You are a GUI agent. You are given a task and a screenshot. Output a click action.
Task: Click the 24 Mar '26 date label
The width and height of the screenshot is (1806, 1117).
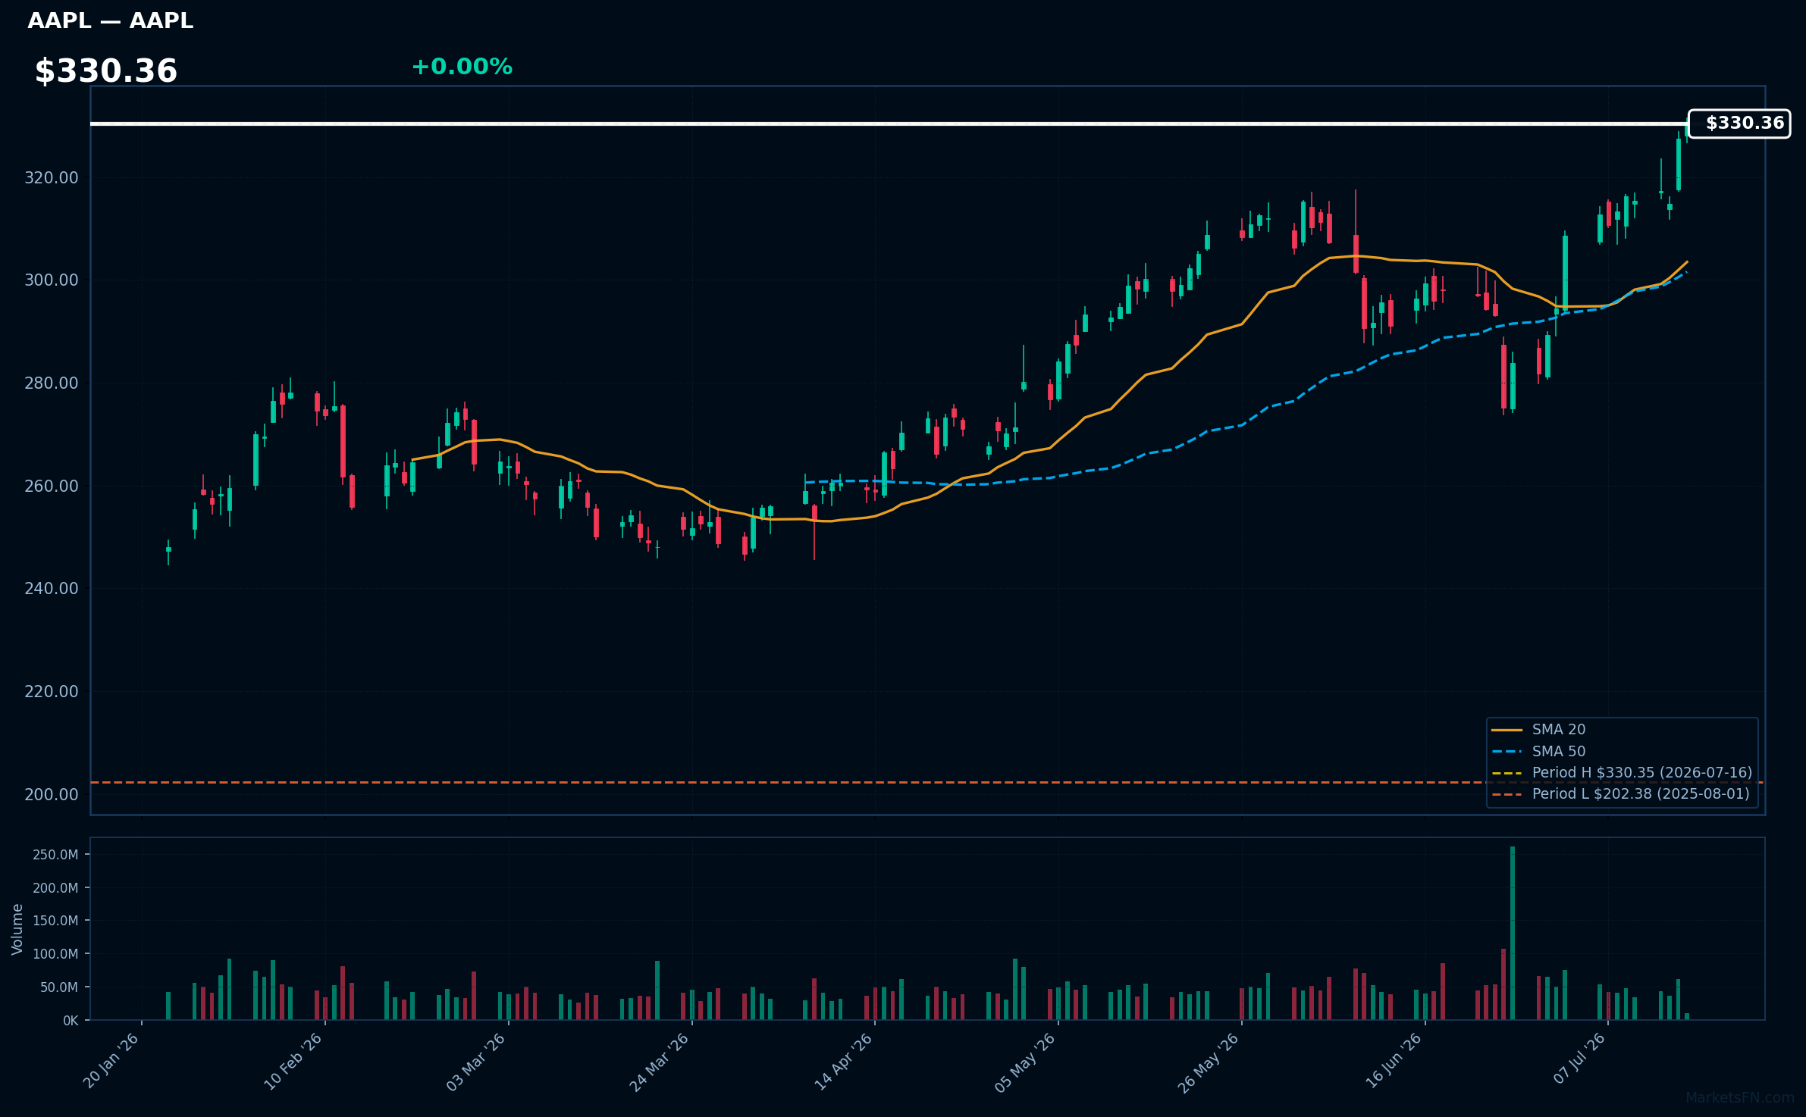point(660,1061)
